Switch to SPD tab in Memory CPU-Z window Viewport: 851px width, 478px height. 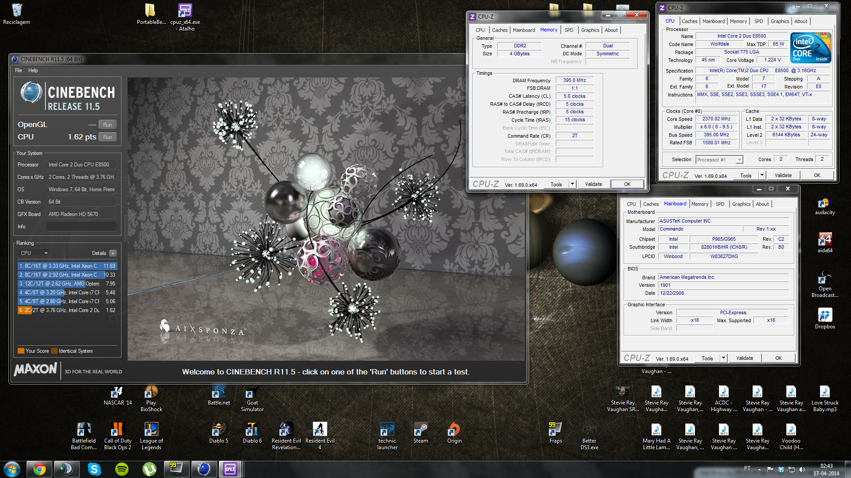(x=569, y=30)
